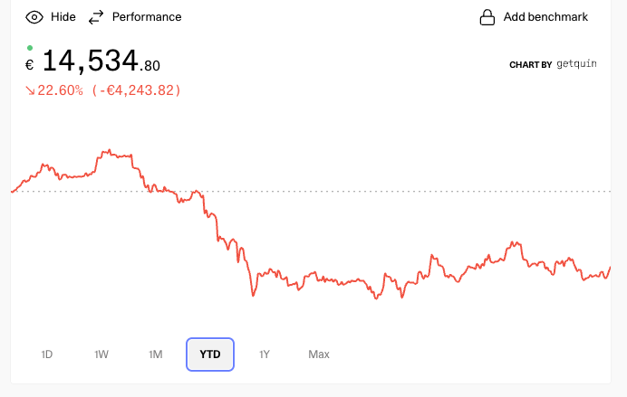Viewport: 627px width, 397px height.
Task: Show the 1Y time range
Action: point(265,354)
